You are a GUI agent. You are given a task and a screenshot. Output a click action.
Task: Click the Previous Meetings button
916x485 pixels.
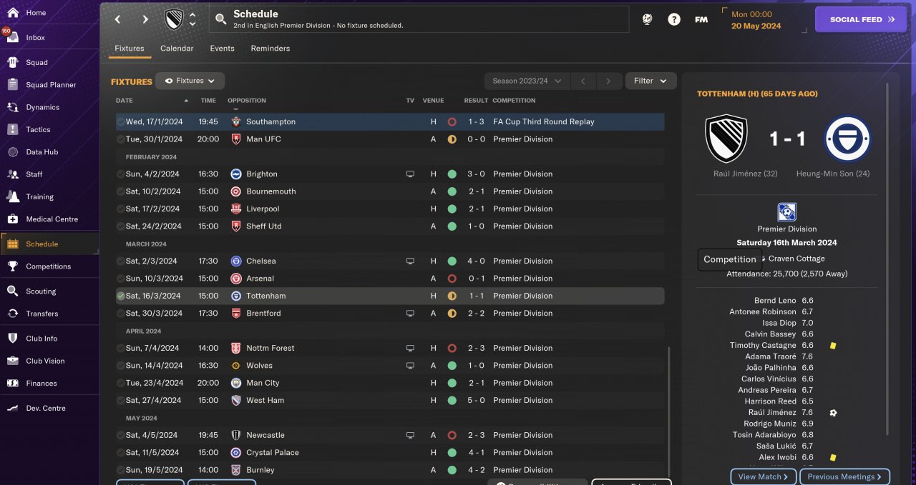tap(845, 476)
